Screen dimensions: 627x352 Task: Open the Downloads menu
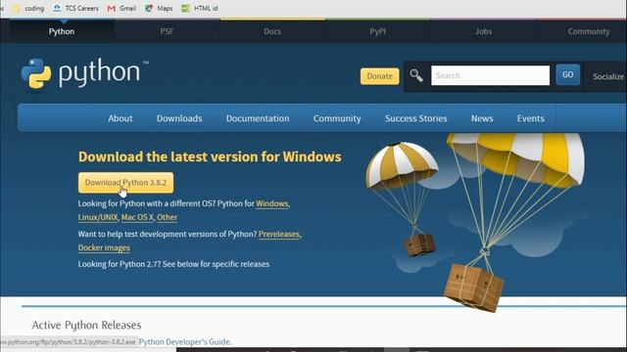click(x=179, y=118)
